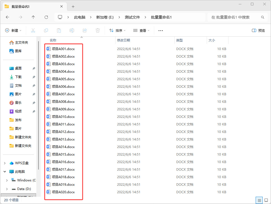271x204 pixels.
Task: Open 主文件夹 in the sidebar
Action: coord(19,42)
